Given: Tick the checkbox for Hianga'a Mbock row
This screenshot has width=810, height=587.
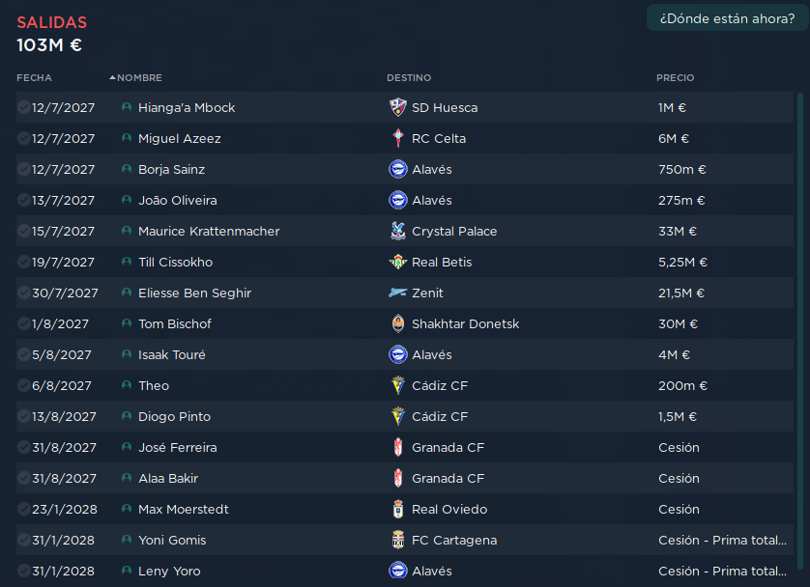Looking at the screenshot, I should point(24,107).
